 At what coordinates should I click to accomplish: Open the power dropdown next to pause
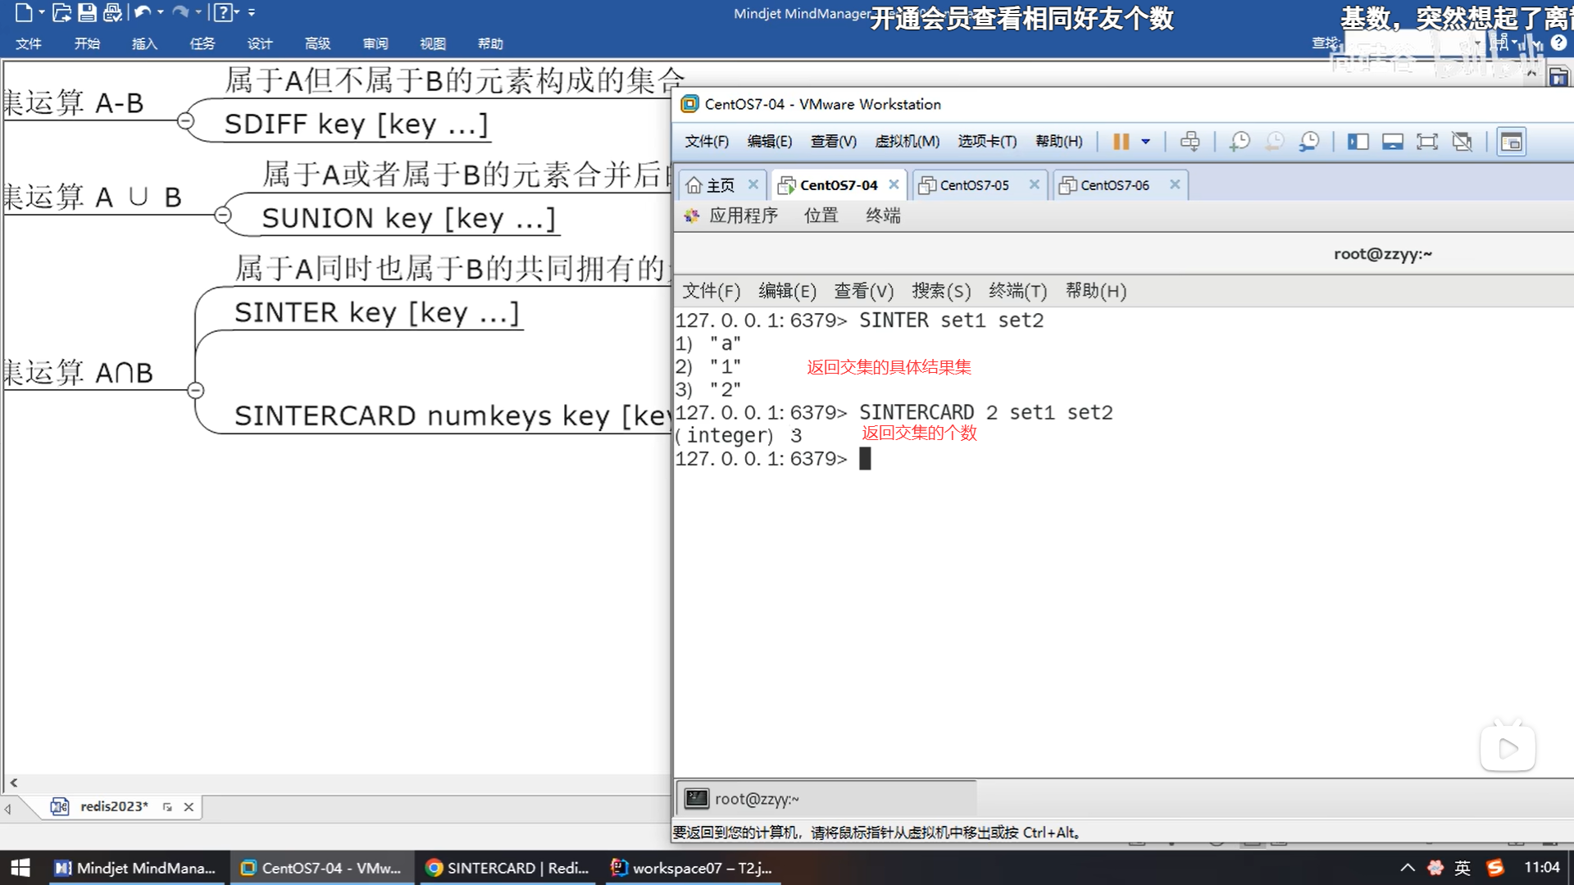click(x=1145, y=142)
